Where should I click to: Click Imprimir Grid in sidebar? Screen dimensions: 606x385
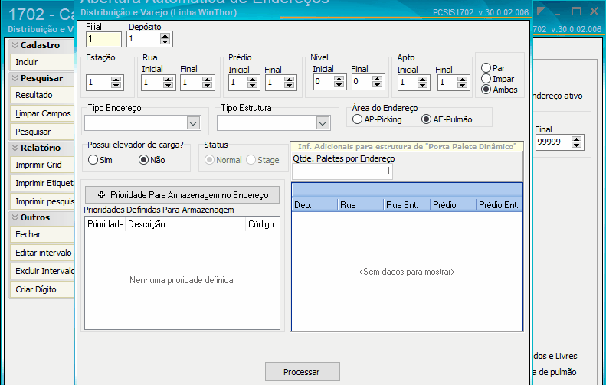[41, 165]
